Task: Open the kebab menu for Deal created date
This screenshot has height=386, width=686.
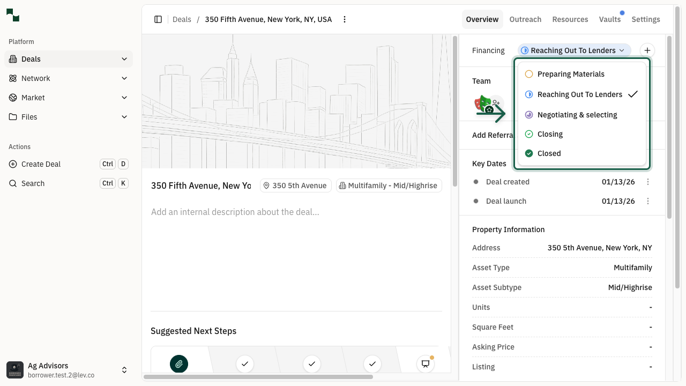Action: point(648,182)
